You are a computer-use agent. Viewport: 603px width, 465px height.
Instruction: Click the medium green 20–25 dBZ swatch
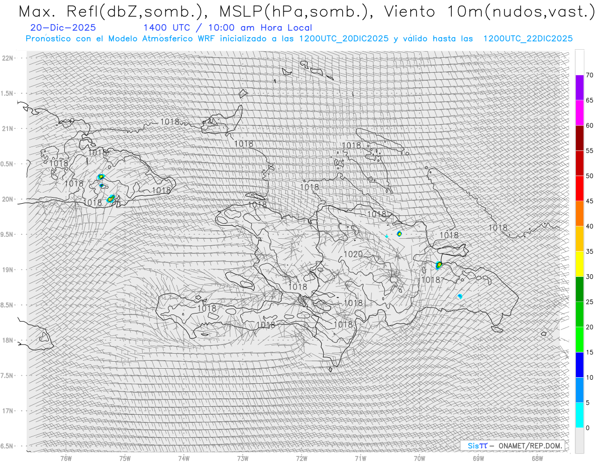point(579,315)
